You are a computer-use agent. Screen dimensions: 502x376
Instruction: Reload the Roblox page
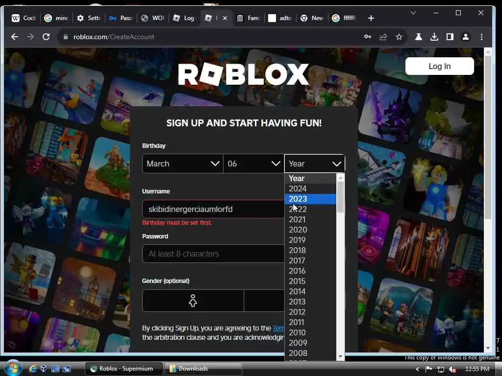[x=46, y=37]
